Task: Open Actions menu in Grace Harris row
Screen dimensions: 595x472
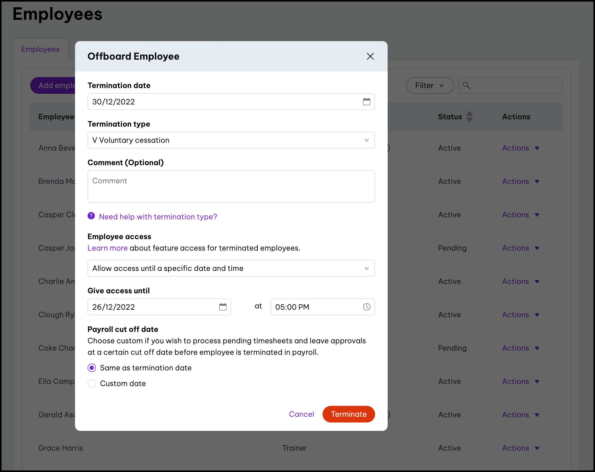Action: pos(520,448)
